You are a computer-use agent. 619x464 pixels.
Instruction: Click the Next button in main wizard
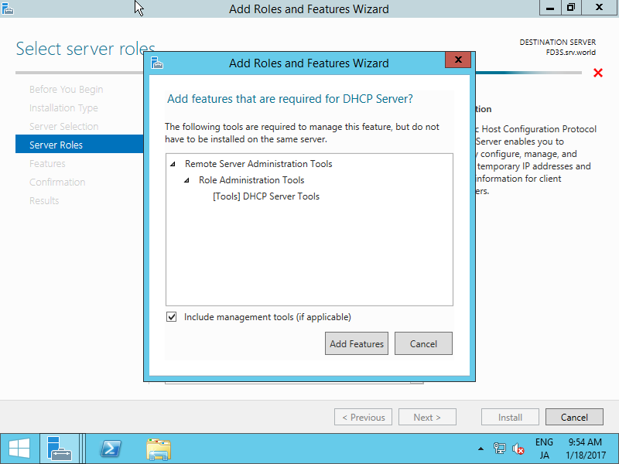click(x=427, y=417)
